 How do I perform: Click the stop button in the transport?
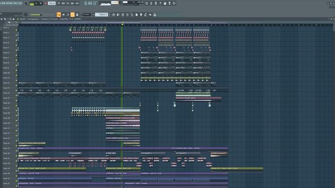click(41, 3)
